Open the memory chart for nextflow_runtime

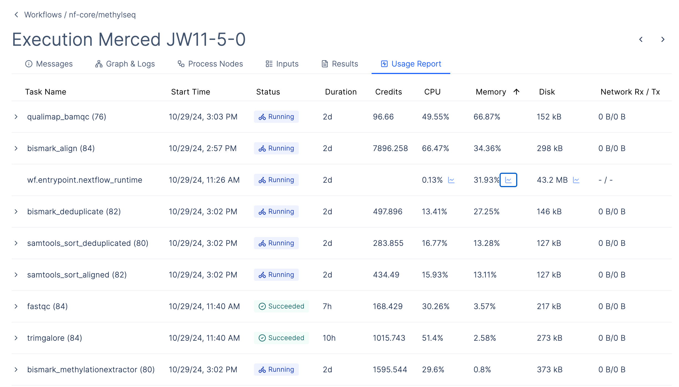click(x=508, y=180)
